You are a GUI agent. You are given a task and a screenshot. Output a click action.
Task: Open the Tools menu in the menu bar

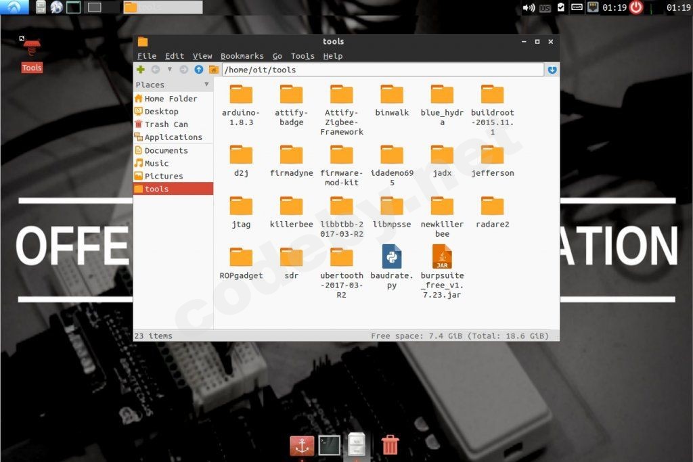[x=303, y=55]
